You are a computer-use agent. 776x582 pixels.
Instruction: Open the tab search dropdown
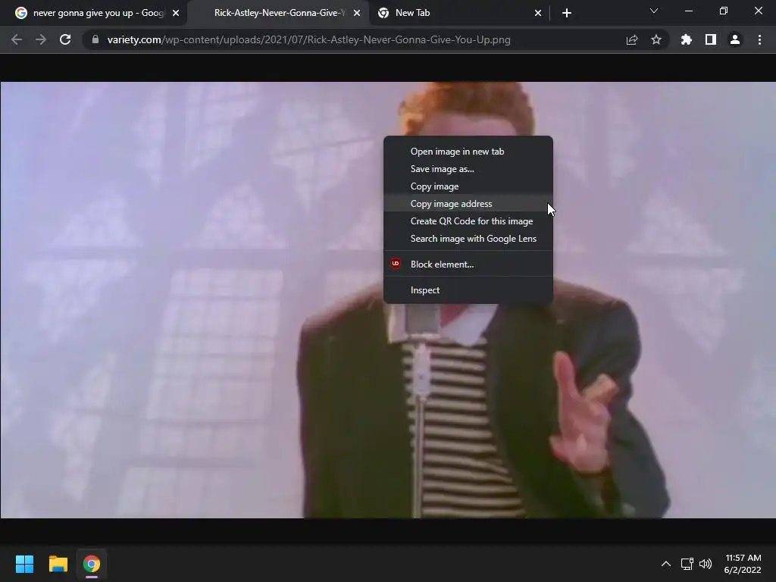654,11
